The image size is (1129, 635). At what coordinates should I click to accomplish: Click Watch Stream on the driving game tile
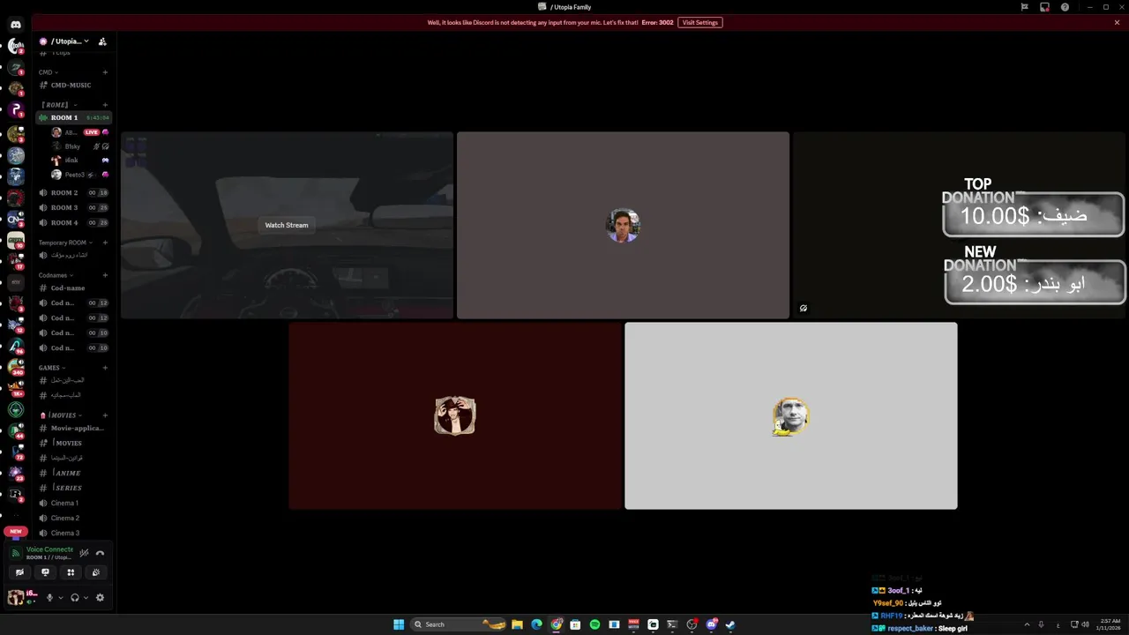click(287, 225)
